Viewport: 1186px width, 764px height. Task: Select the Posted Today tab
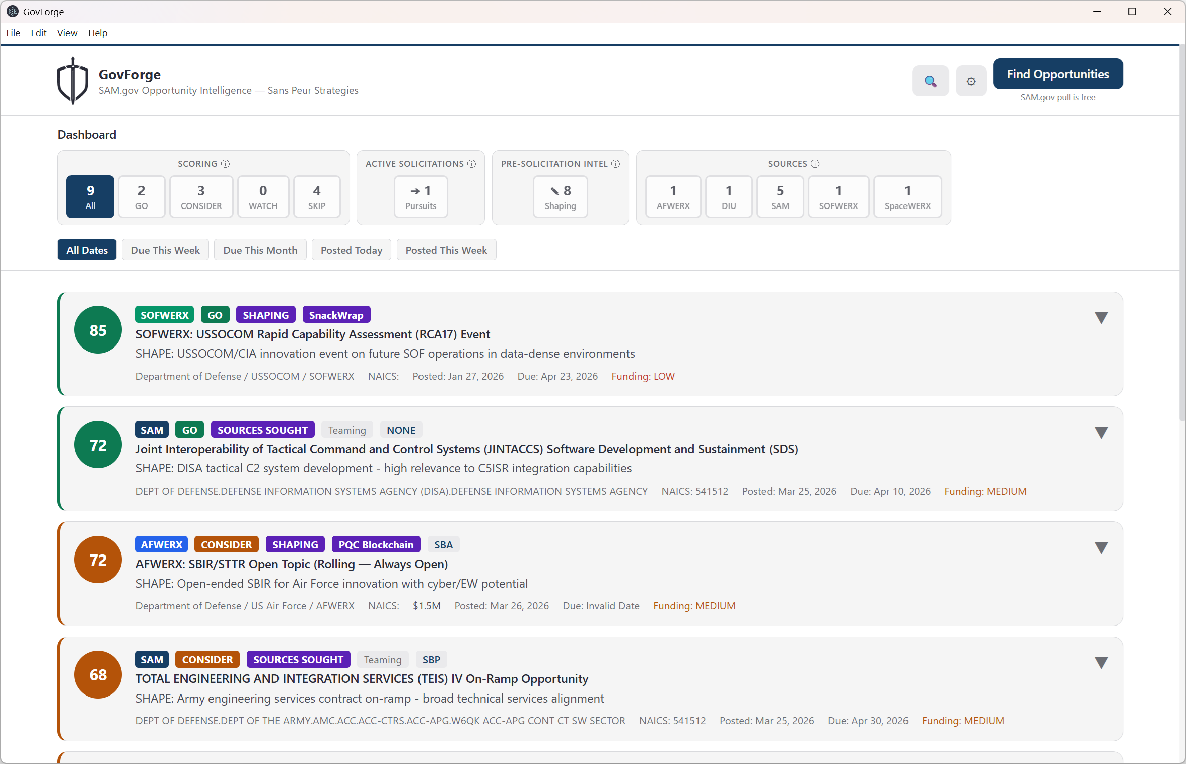pos(352,250)
